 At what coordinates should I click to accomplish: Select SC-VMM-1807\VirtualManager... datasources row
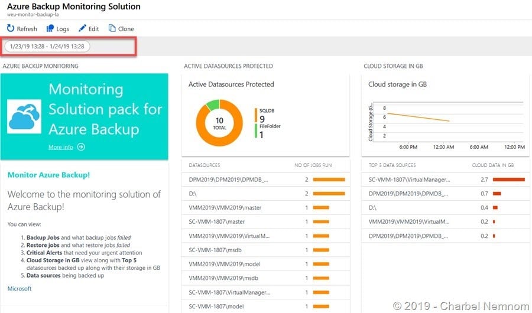[x=265, y=292]
